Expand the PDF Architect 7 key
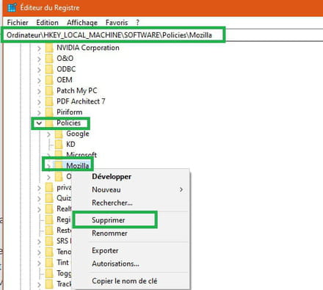This screenshot has height=290, width=323. pyautogui.click(x=39, y=102)
